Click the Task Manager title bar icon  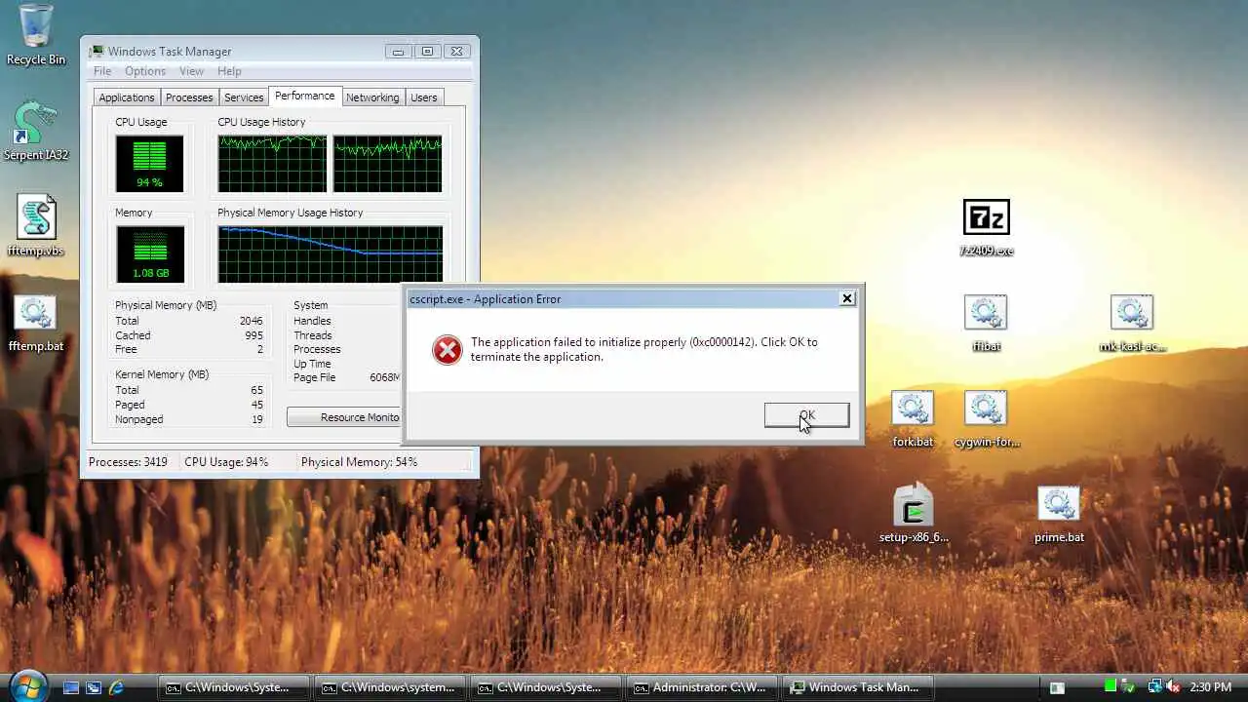pyautogui.click(x=97, y=52)
